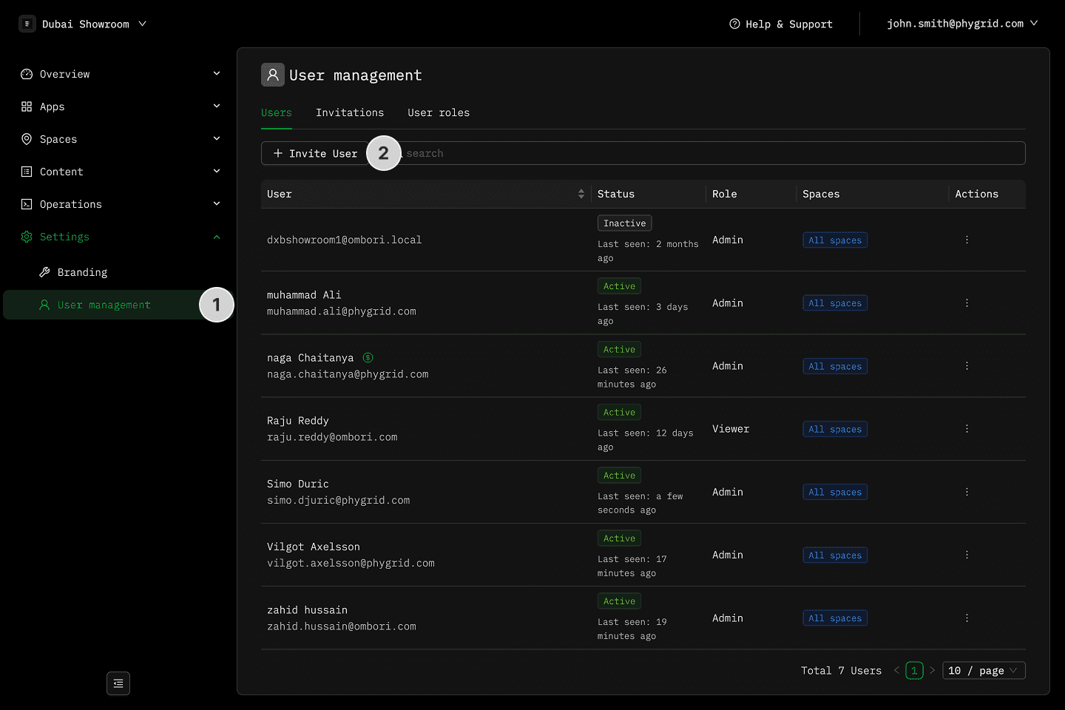Go to previous page arrow in pagination
The height and width of the screenshot is (710, 1065).
(x=896, y=670)
